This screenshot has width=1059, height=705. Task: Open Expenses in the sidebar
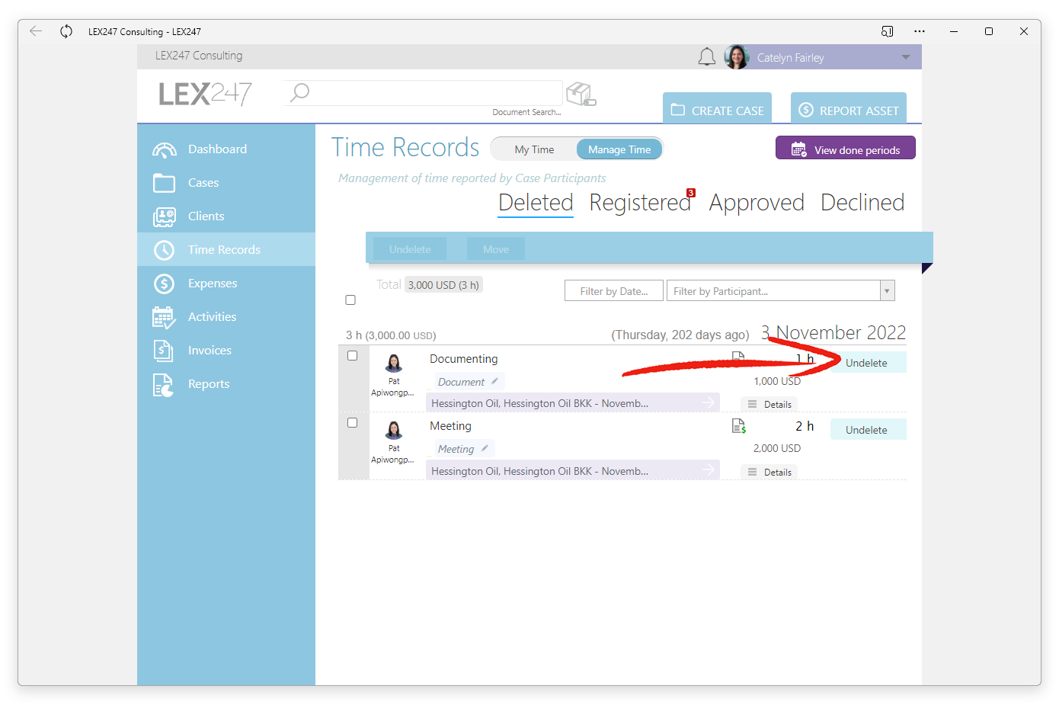click(x=226, y=284)
